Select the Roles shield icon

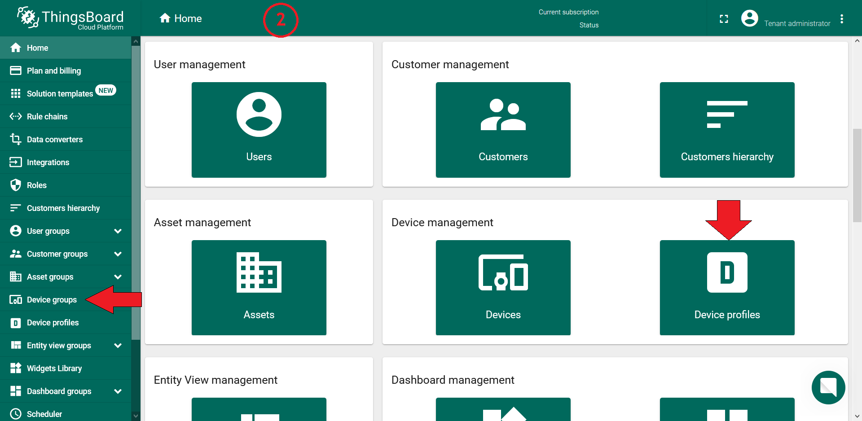click(x=16, y=185)
